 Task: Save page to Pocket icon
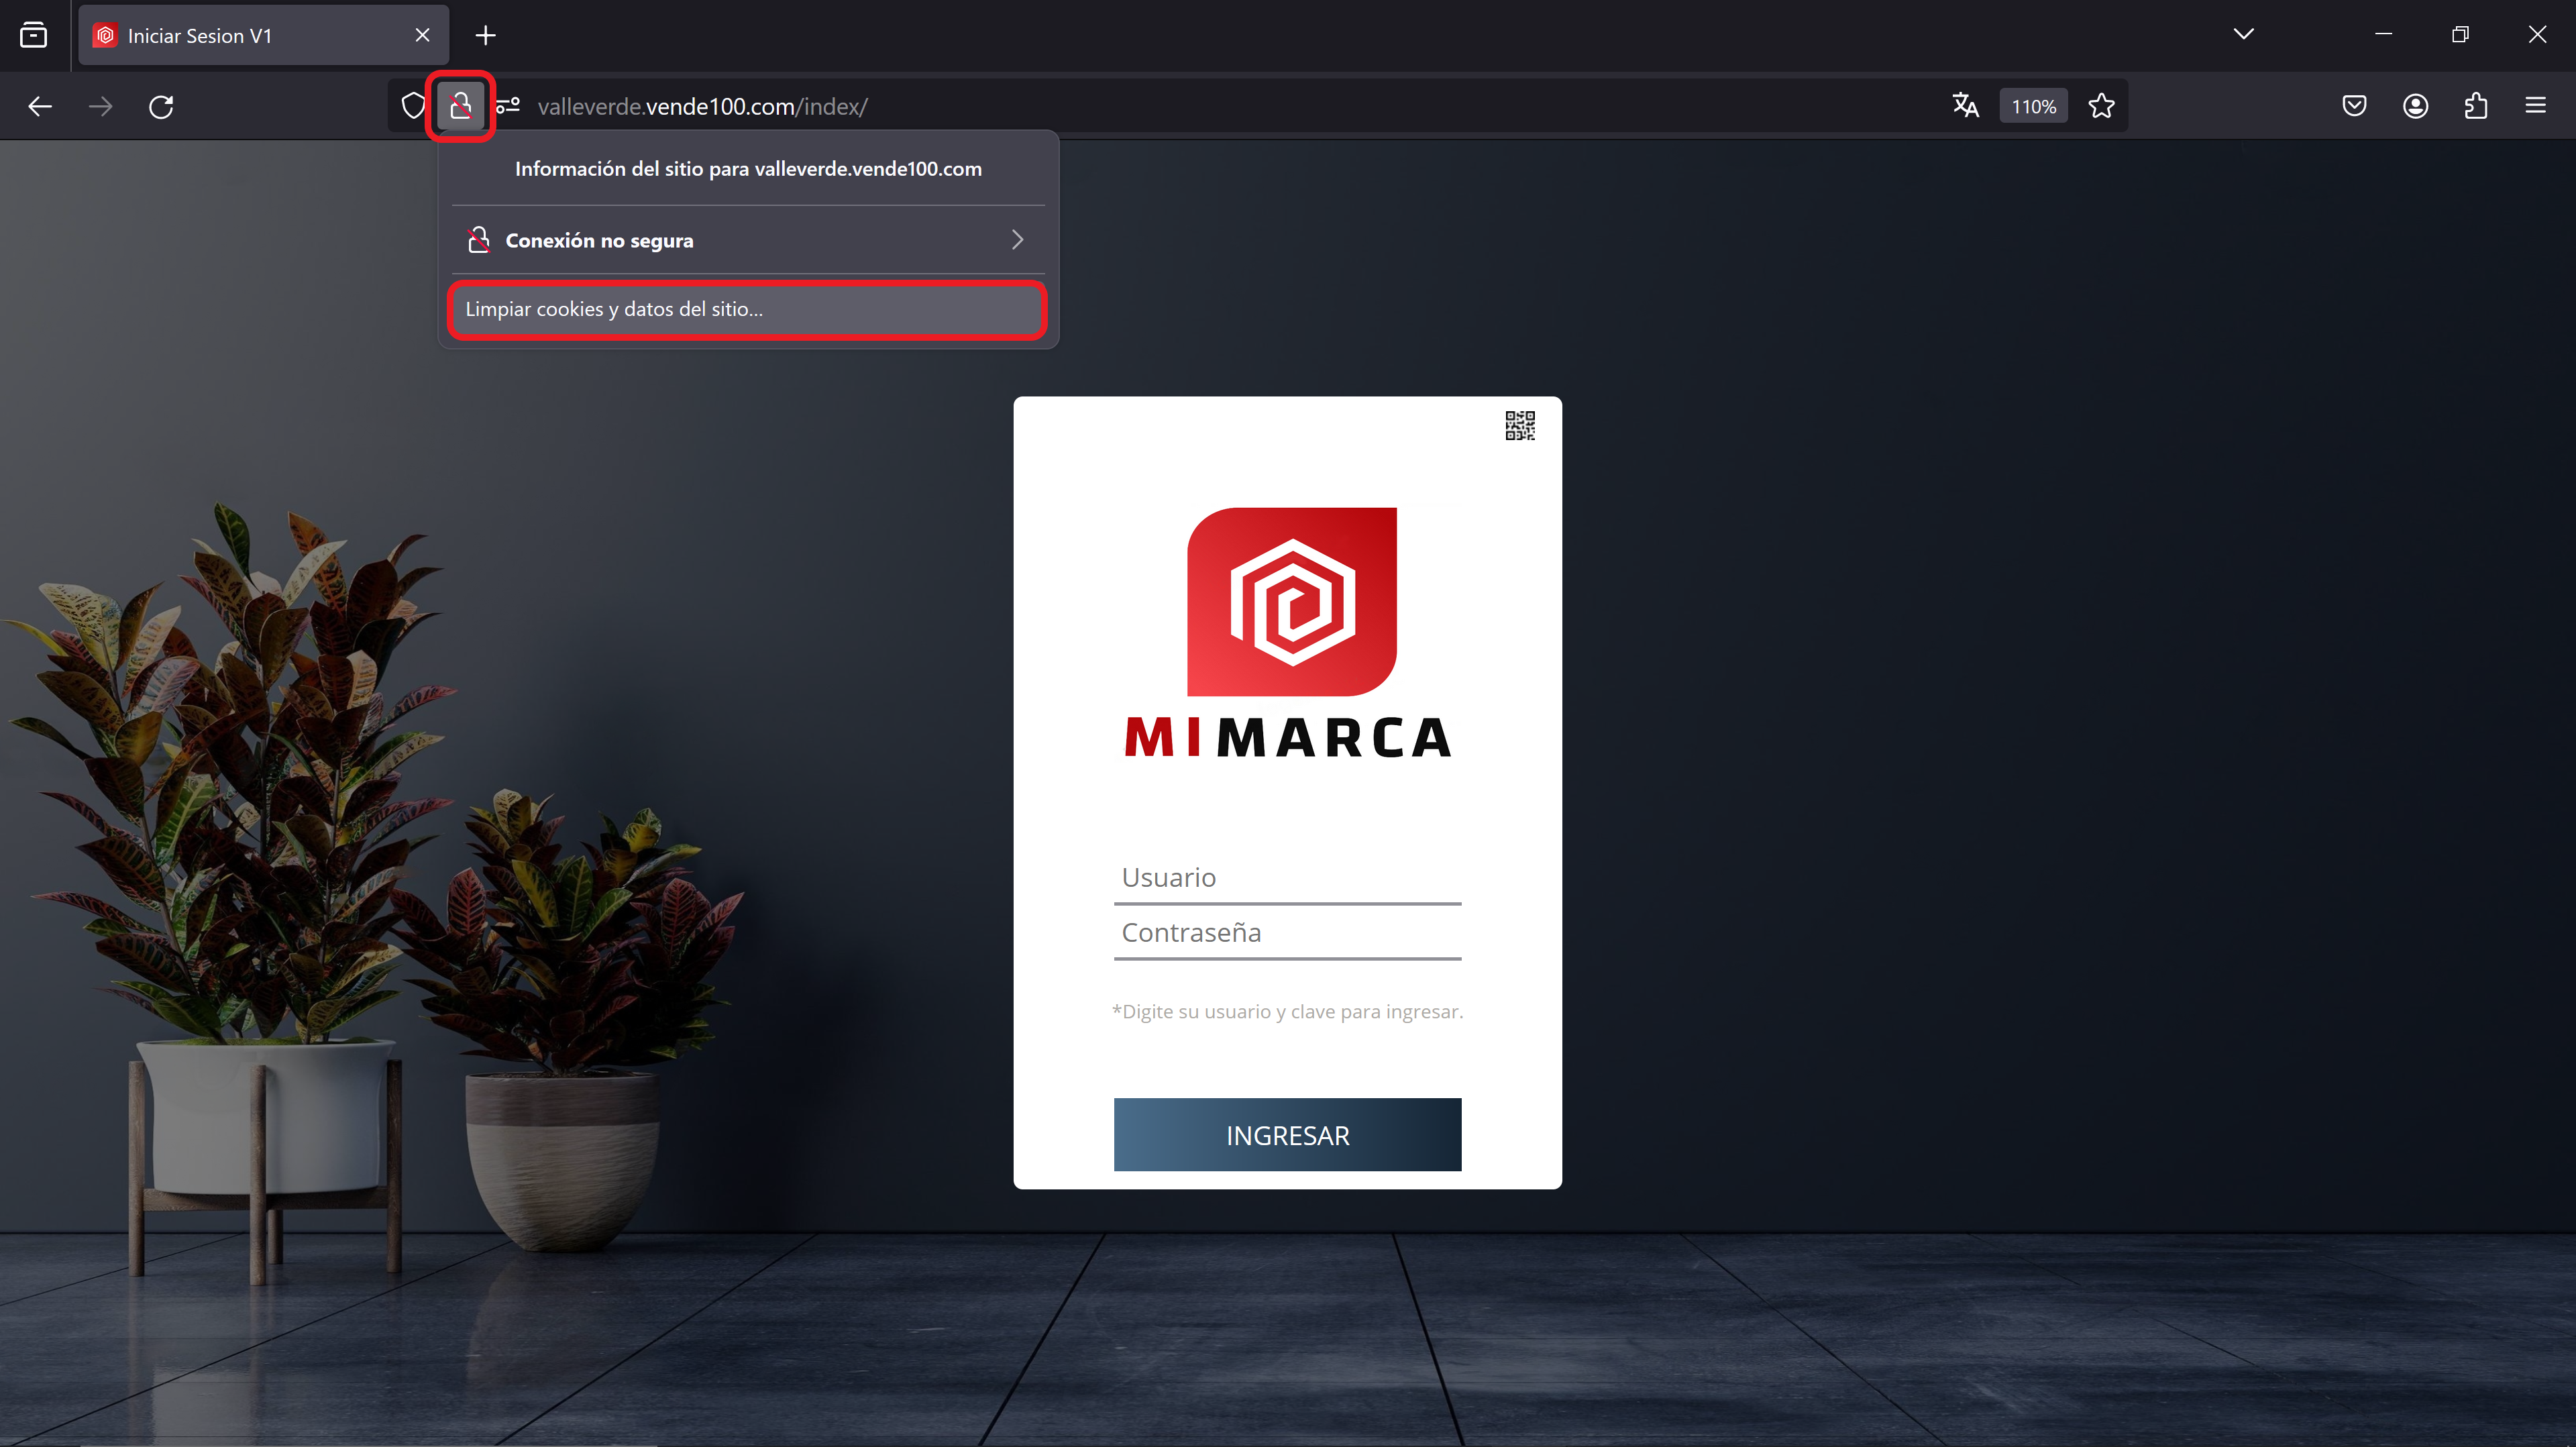[2354, 105]
